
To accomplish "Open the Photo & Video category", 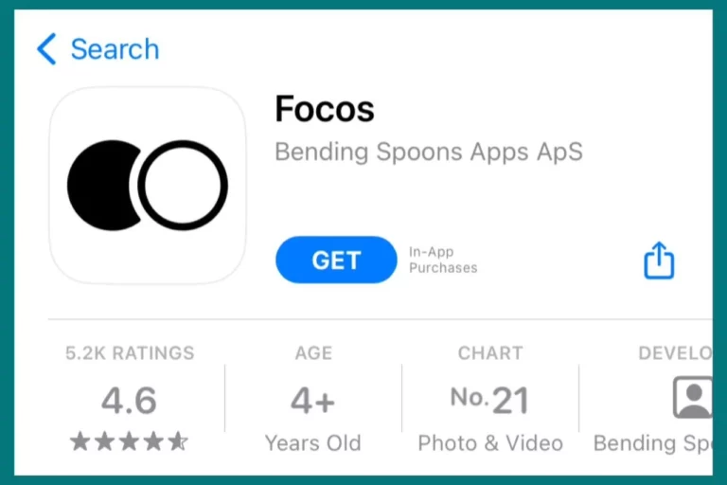I will pos(490,443).
